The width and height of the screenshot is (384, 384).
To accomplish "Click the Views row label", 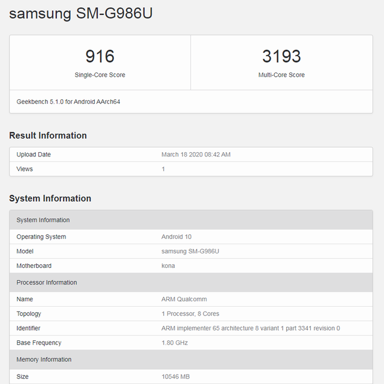I will point(25,169).
